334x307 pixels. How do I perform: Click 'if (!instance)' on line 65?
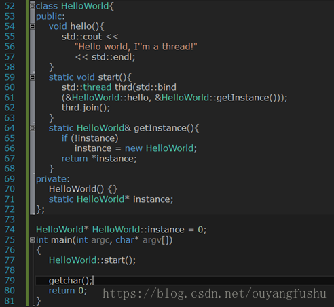pyautogui.click(x=90, y=138)
